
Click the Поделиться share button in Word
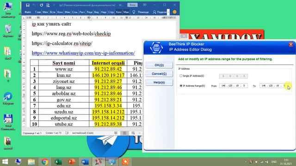160,12
